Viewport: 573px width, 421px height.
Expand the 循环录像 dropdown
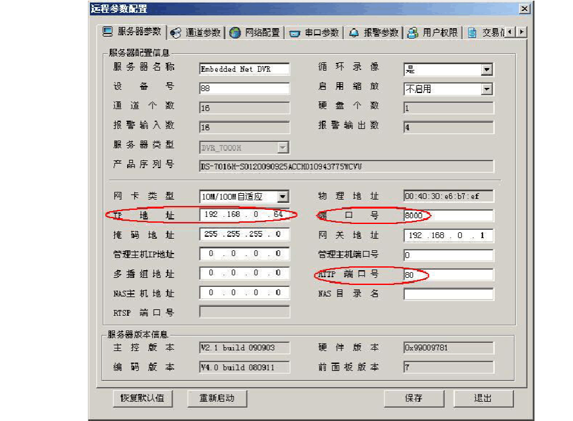[x=486, y=69]
